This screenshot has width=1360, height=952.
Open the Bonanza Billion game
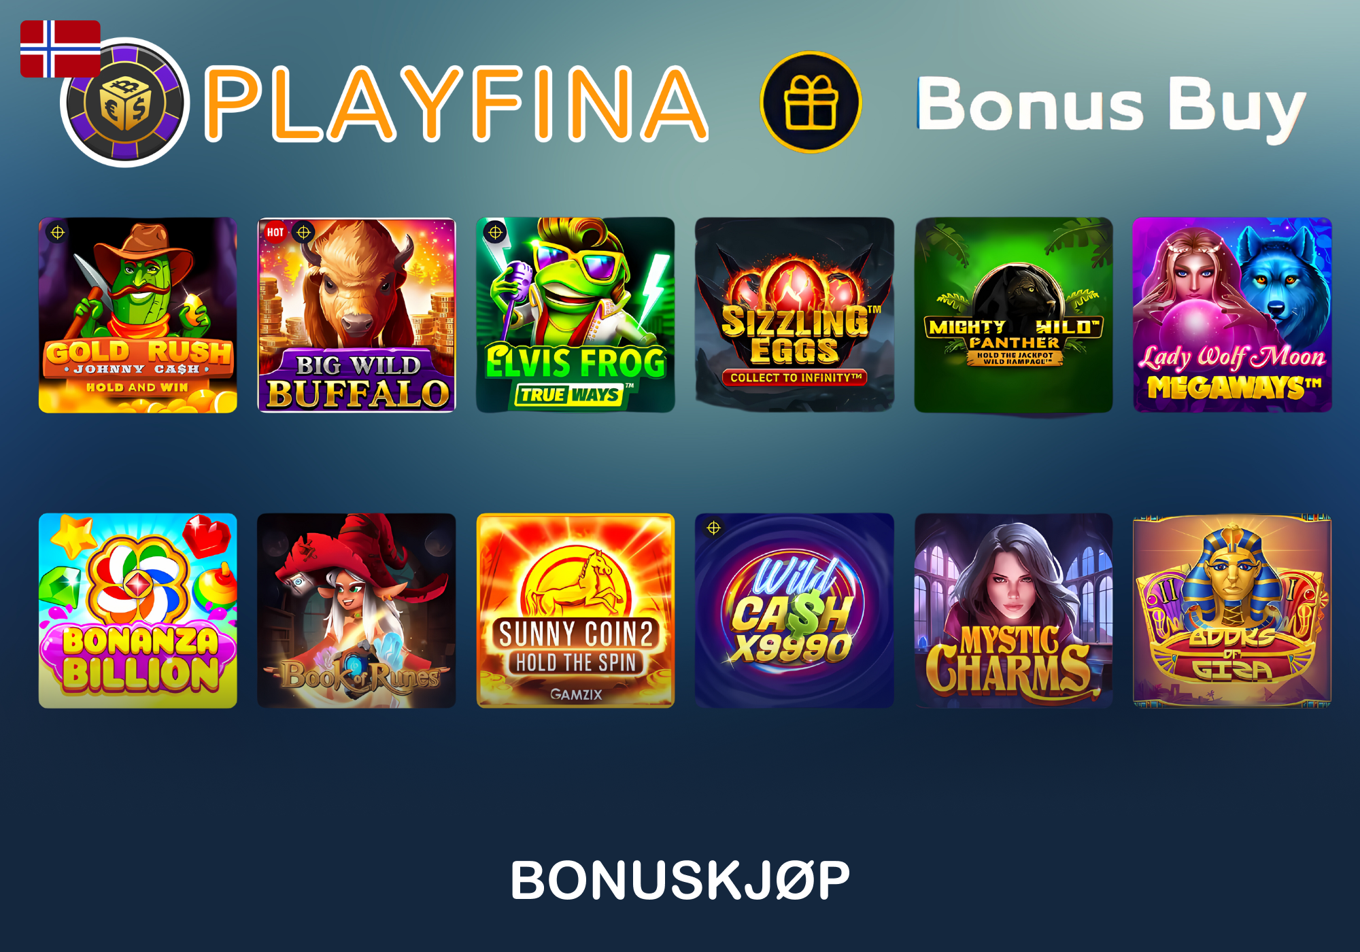point(138,611)
